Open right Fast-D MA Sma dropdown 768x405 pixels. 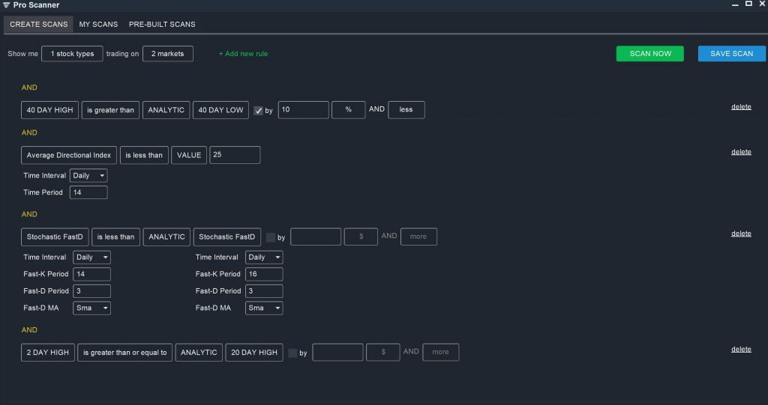coord(264,308)
